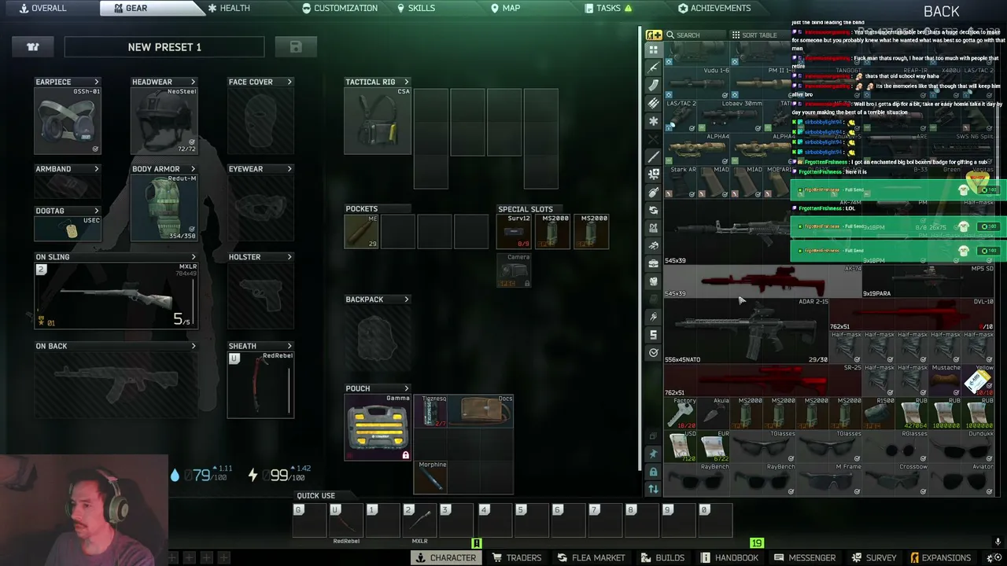Expand the Sheath slot arrow

(290, 346)
